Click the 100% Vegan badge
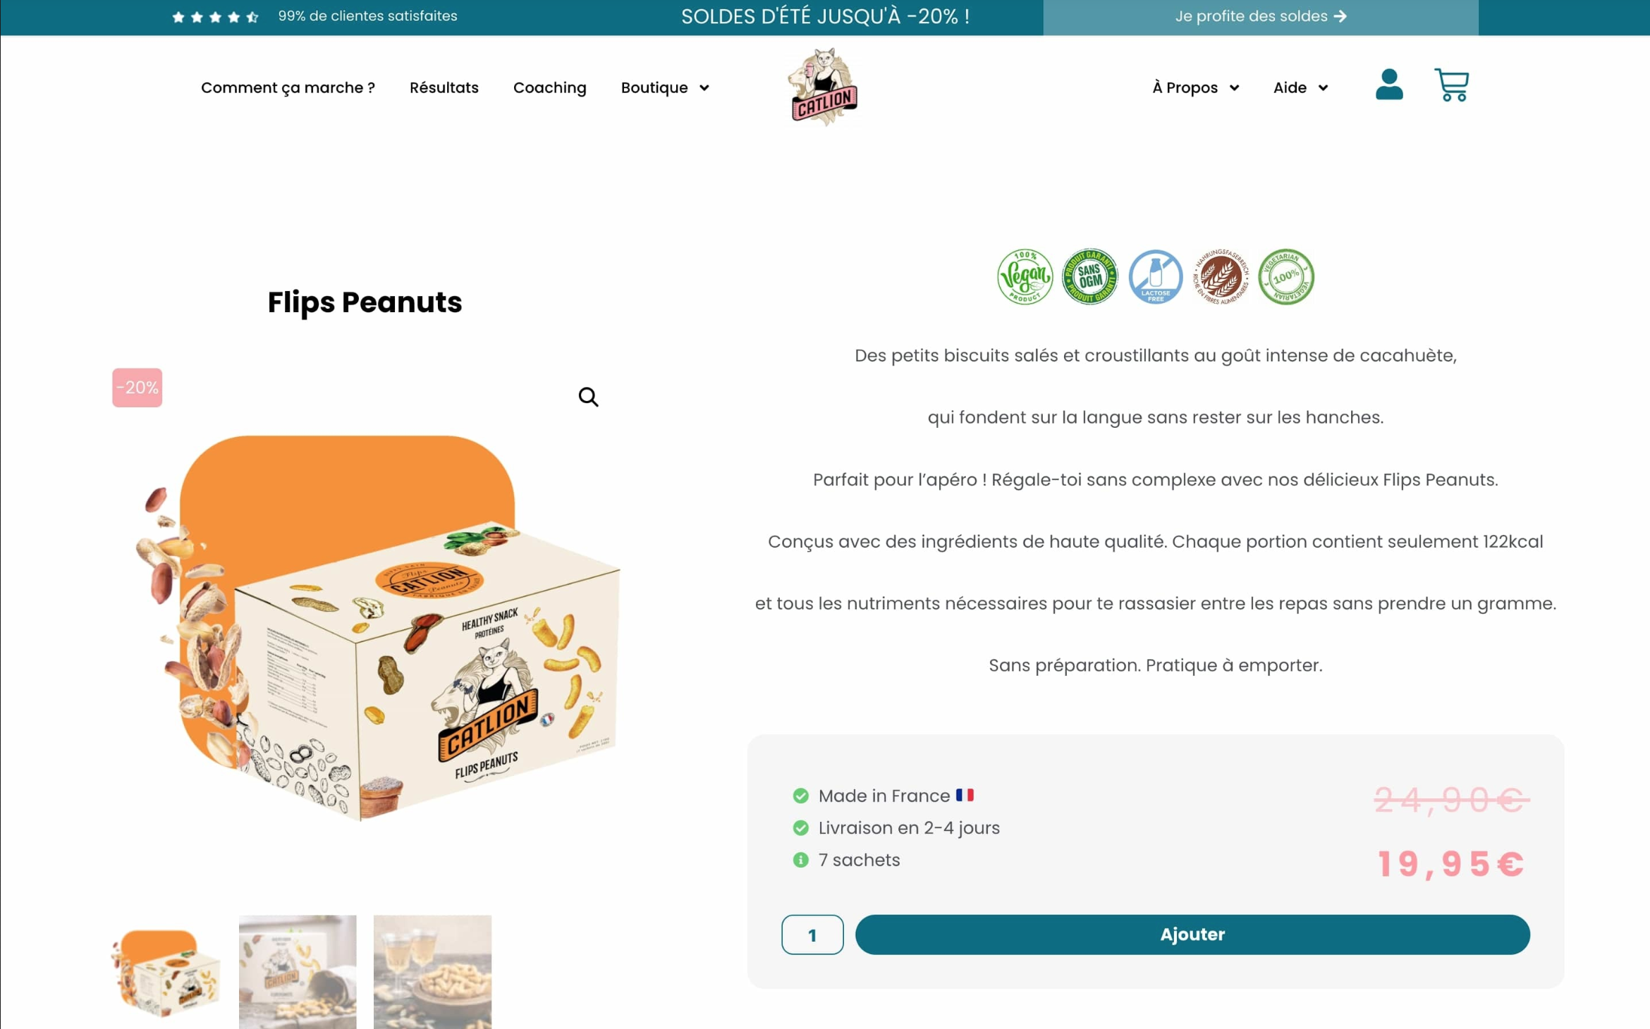This screenshot has height=1029, width=1650. click(1025, 276)
